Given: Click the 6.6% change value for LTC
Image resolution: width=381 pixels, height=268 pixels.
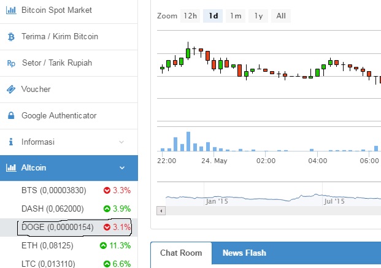Looking at the screenshot, I should click(x=121, y=264).
